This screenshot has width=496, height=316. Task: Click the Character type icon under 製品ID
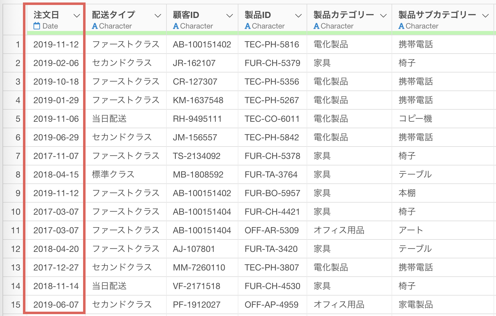(x=247, y=26)
